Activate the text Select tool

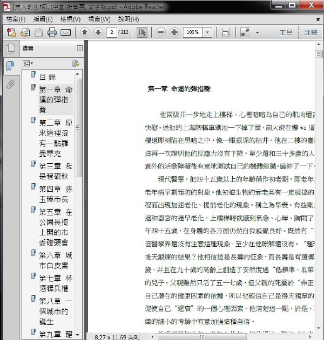(x=141, y=32)
